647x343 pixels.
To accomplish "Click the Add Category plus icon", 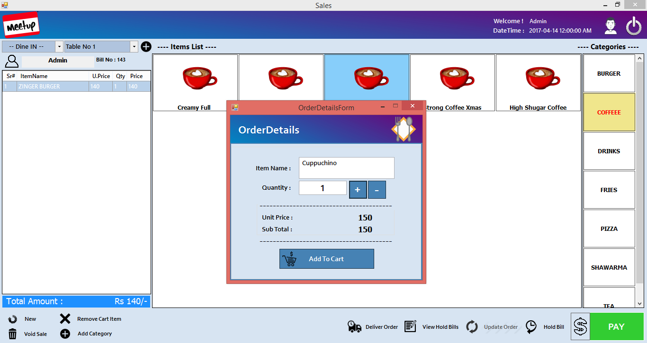I will pos(64,334).
